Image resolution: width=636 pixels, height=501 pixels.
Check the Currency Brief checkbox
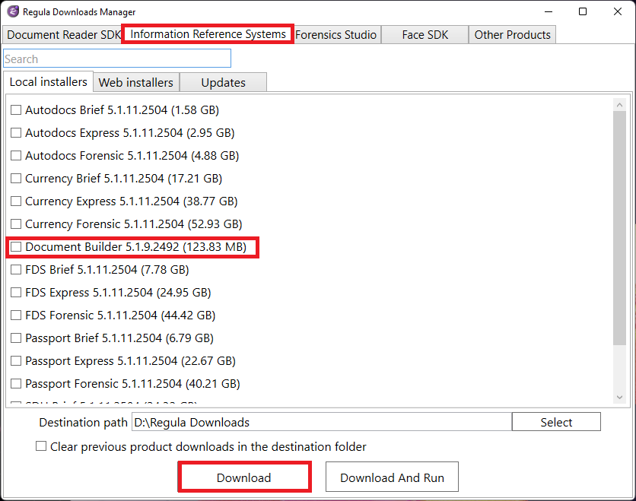16,179
